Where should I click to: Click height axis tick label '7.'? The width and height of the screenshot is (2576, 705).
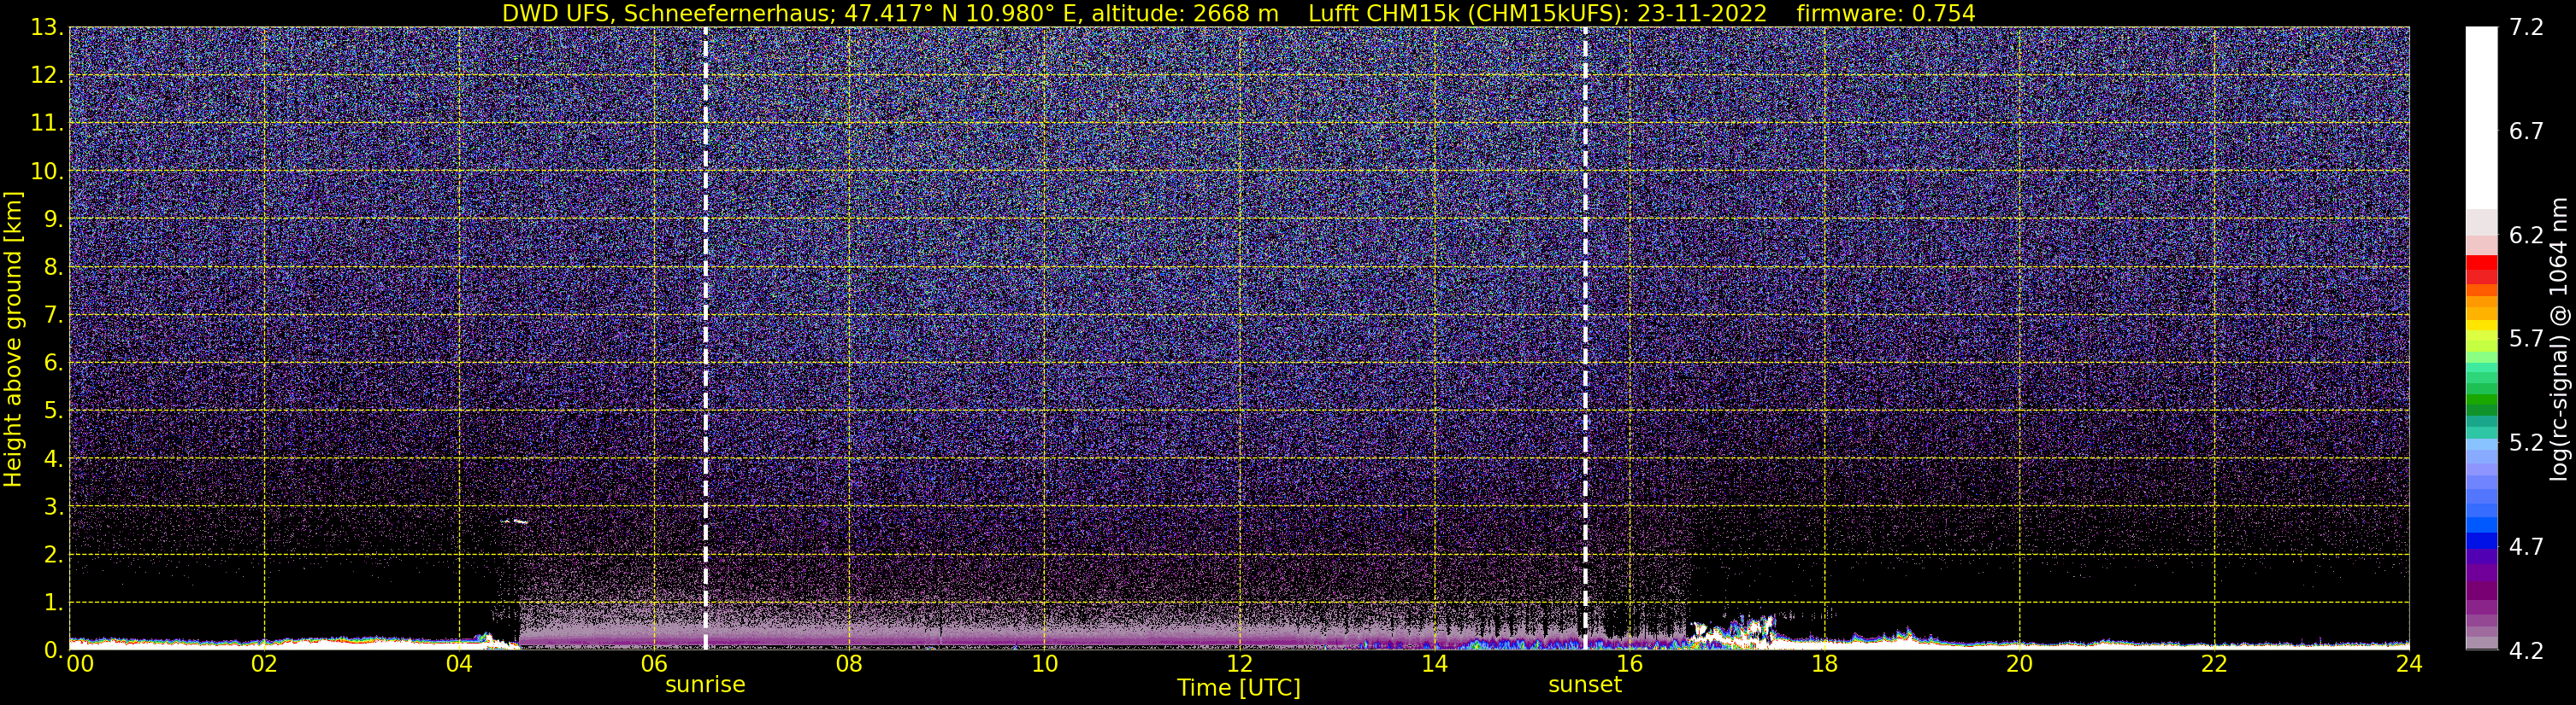point(54,316)
